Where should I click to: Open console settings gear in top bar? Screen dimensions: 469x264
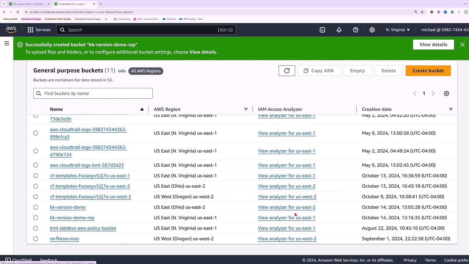point(372,30)
